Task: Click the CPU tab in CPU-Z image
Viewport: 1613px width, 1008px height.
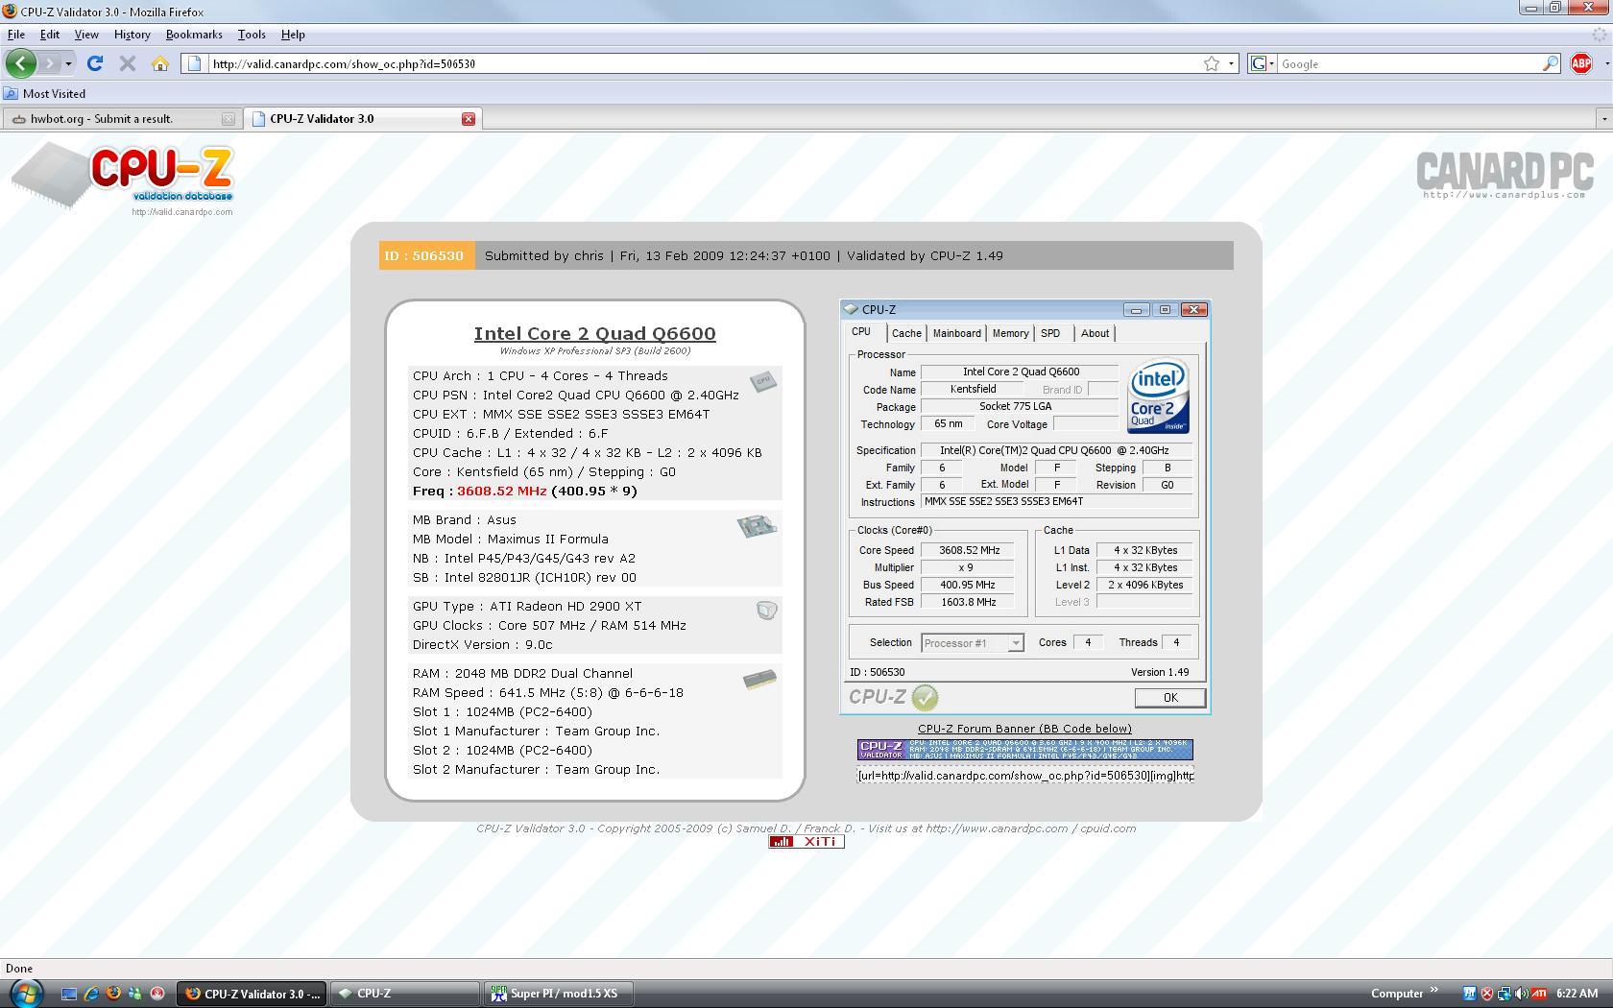Action: point(861,332)
